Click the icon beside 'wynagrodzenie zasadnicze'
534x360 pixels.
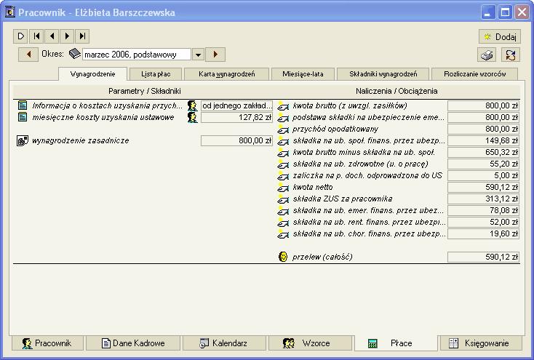[23, 140]
